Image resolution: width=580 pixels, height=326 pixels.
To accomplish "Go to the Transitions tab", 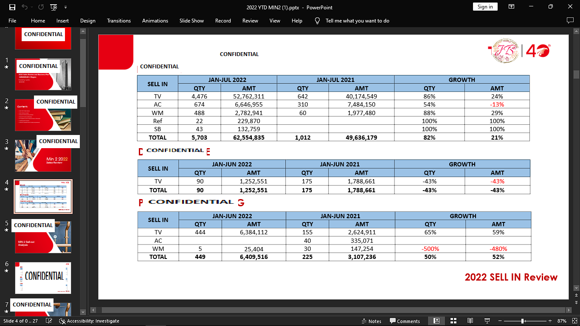I will [x=119, y=20].
